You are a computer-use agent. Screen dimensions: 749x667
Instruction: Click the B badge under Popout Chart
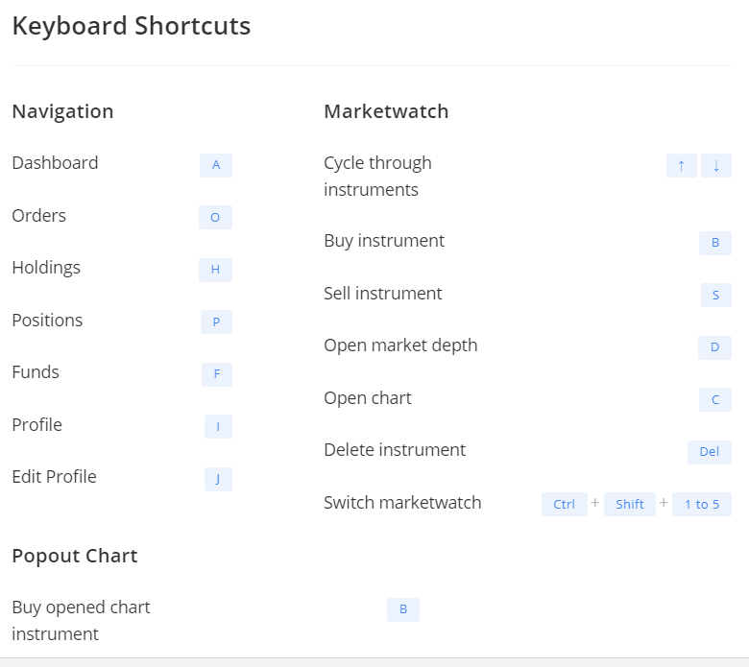click(403, 609)
